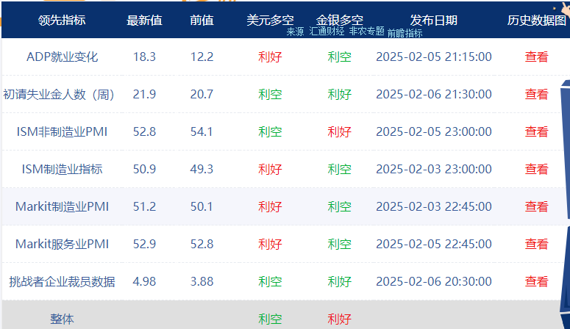Select the ISM制造业指标 indicator name

63,169
